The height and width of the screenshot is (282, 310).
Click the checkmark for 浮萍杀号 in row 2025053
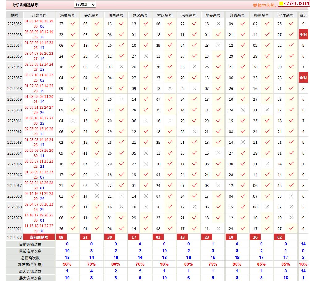tap(291, 35)
